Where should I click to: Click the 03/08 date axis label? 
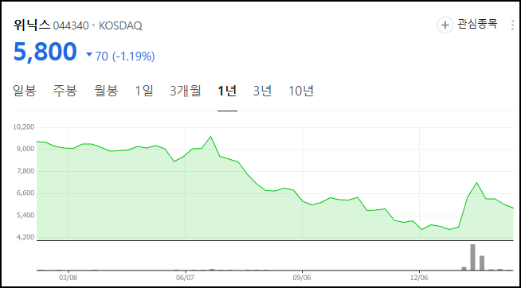[69, 278]
